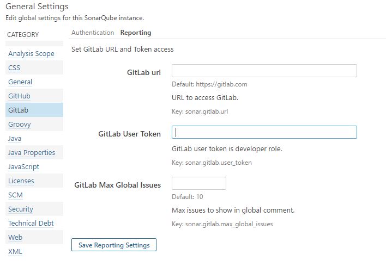
Task: Click Save Reporting Settings button
Action: coord(114,245)
